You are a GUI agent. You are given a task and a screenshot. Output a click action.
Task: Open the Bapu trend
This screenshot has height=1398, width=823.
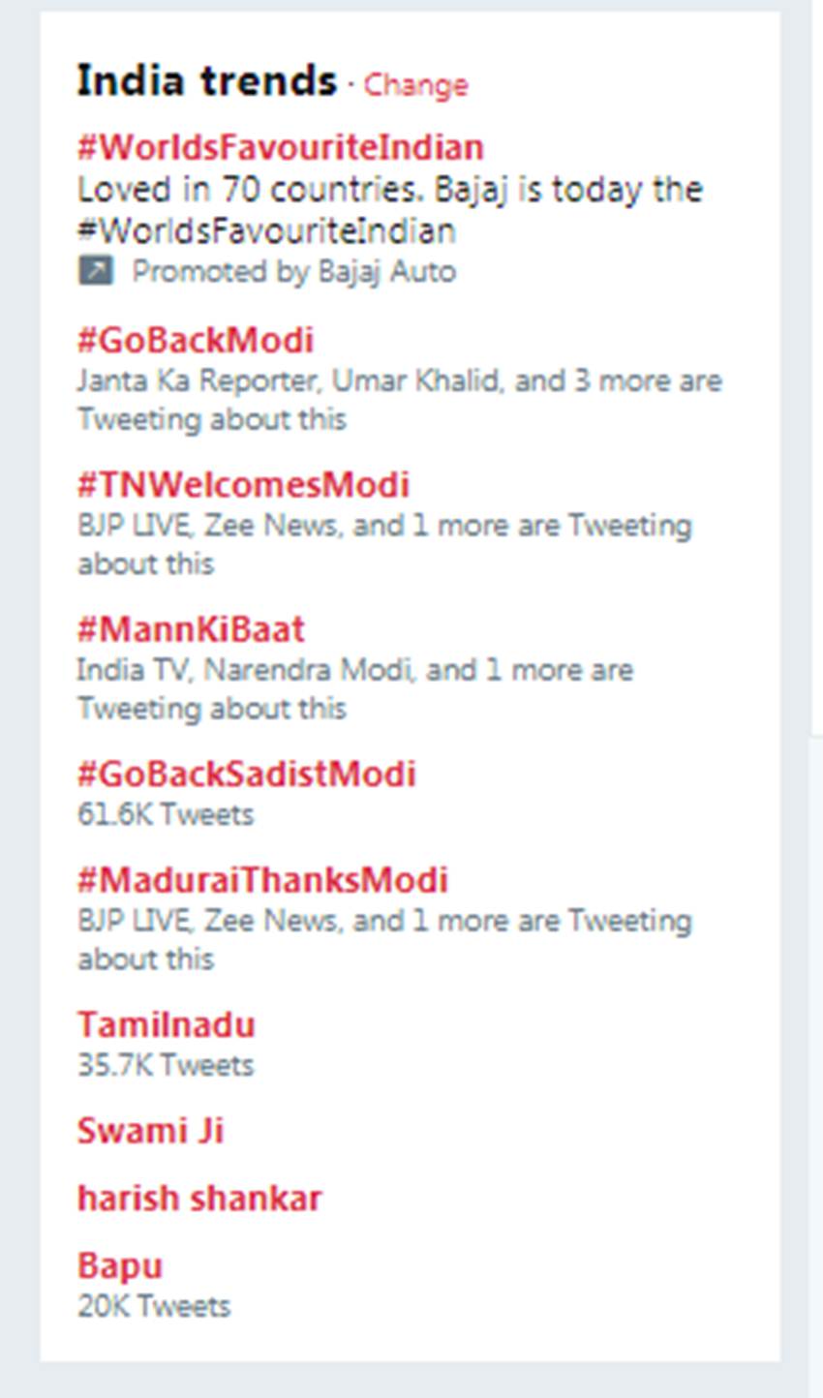pyautogui.click(x=120, y=1265)
